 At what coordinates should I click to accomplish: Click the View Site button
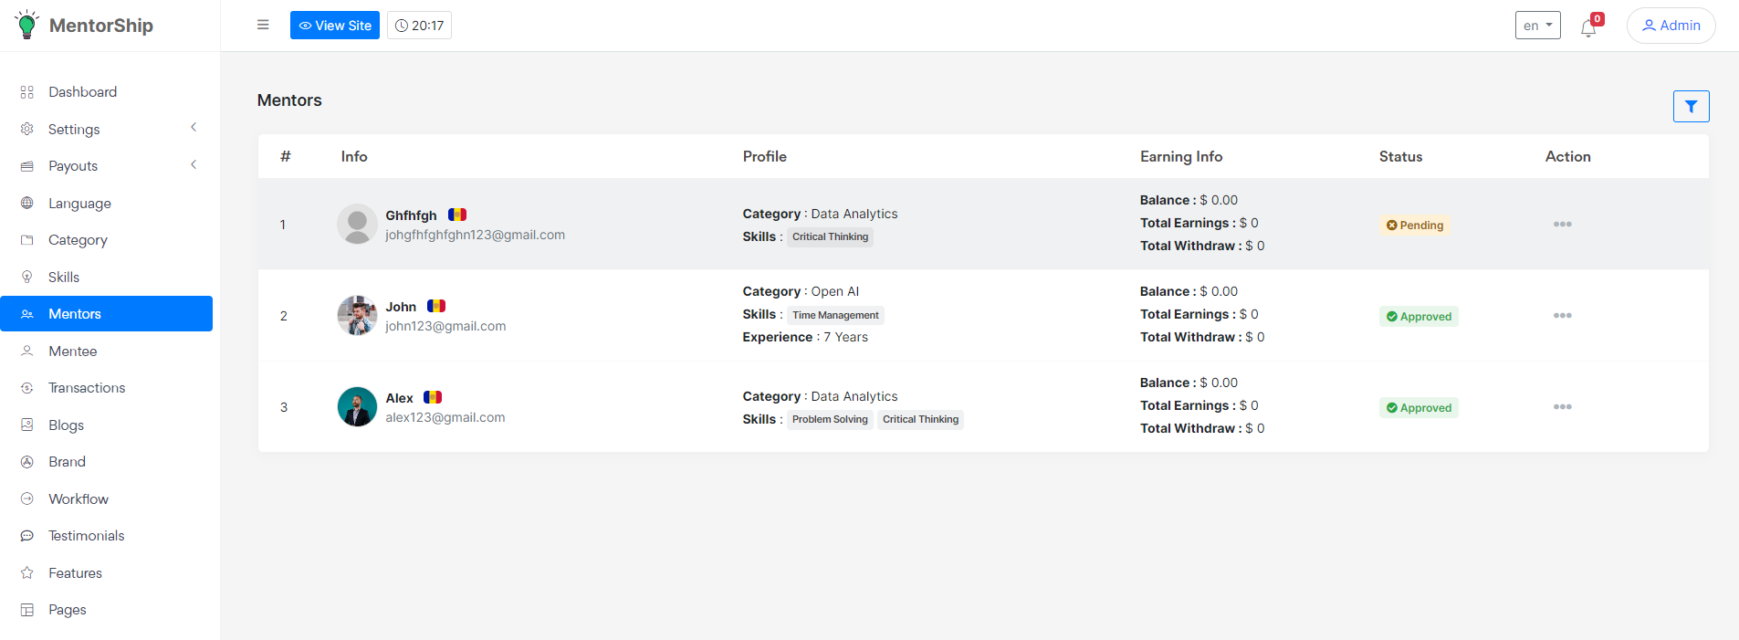coord(335,26)
